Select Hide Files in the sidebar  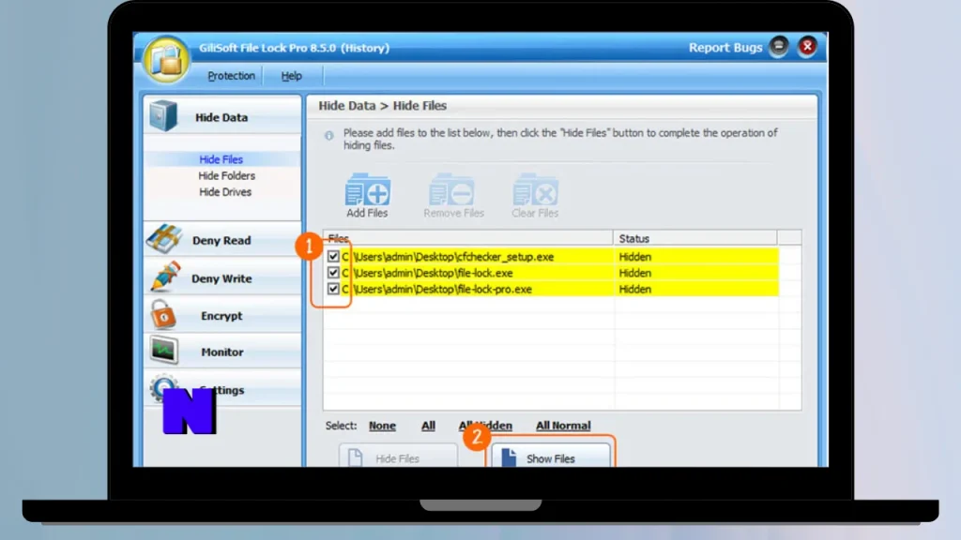221,159
